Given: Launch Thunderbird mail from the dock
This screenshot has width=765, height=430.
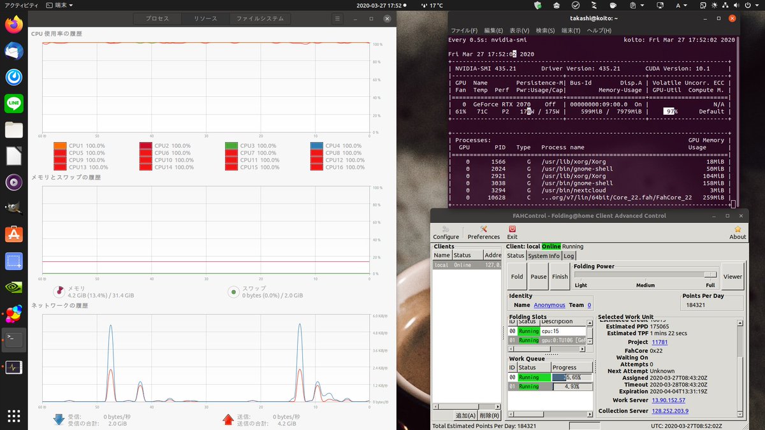Looking at the screenshot, I should tap(14, 51).
